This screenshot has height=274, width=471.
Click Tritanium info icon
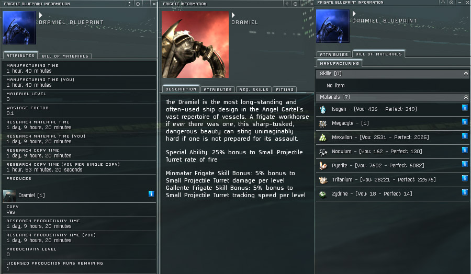point(464,178)
